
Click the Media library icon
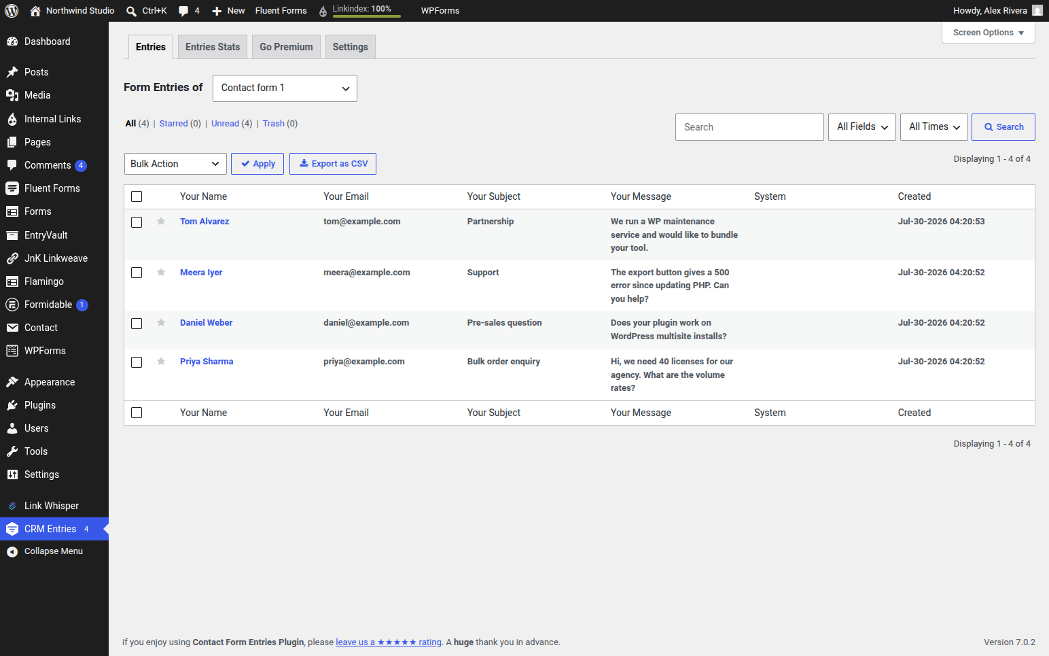point(12,95)
